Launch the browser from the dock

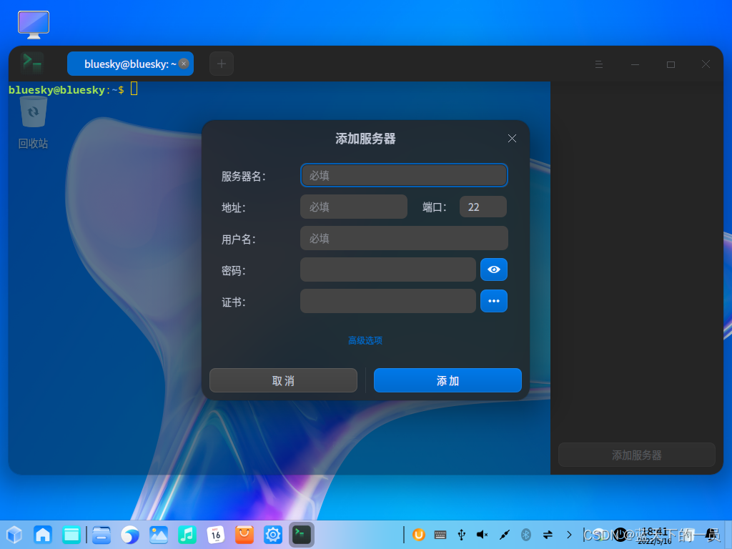click(x=130, y=535)
